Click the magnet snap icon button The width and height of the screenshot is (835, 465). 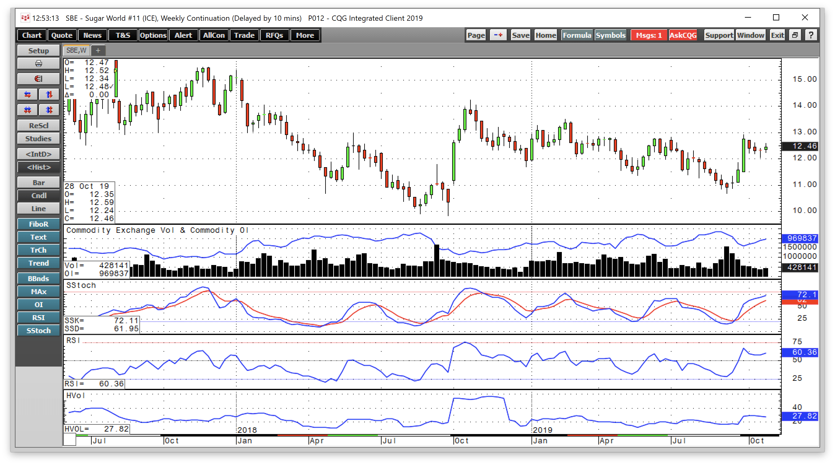(x=39, y=79)
